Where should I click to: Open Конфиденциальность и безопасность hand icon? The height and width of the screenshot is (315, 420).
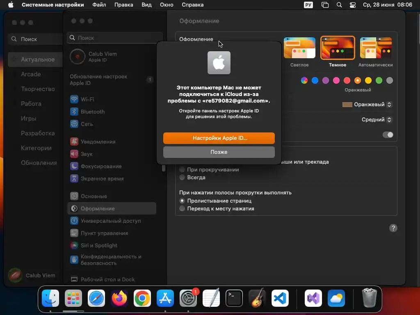tap(74, 260)
